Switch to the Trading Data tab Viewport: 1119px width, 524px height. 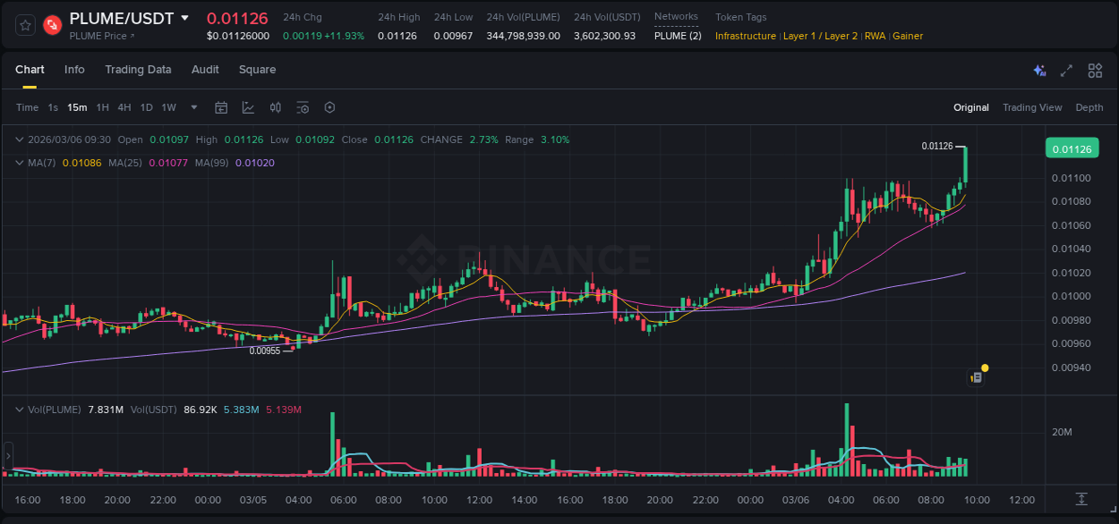point(138,70)
